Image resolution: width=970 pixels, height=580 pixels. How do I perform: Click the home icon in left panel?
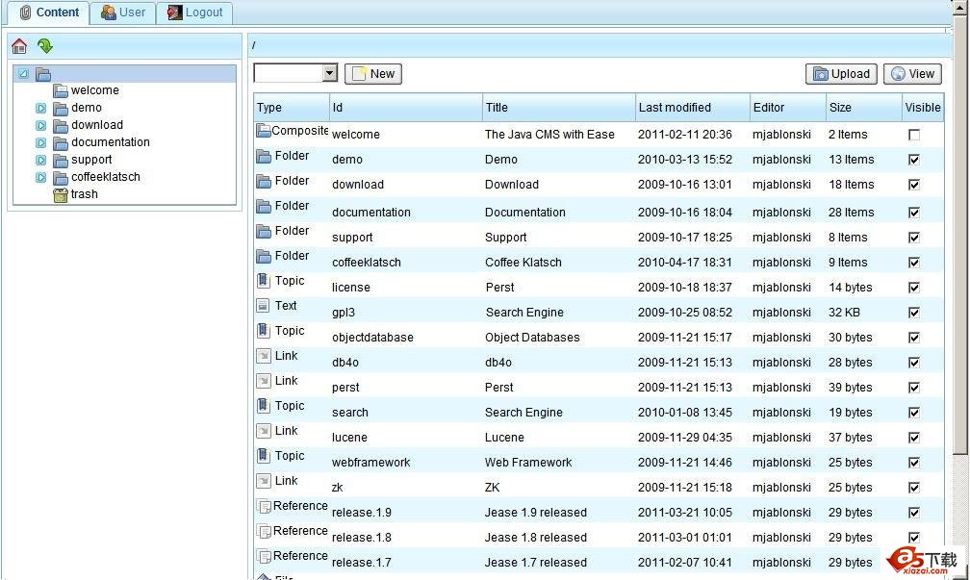coord(19,46)
